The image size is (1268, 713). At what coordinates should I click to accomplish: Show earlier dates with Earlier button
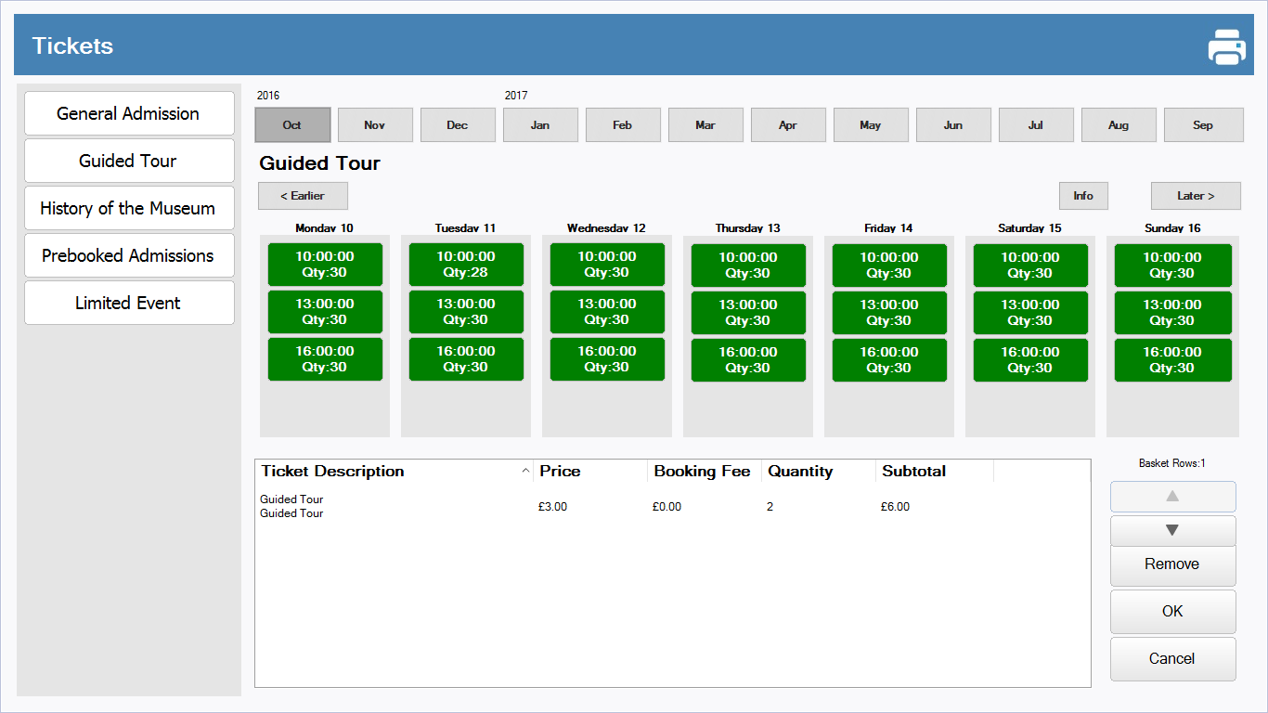coord(303,196)
